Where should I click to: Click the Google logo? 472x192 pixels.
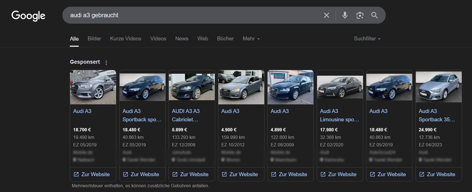[x=28, y=16]
